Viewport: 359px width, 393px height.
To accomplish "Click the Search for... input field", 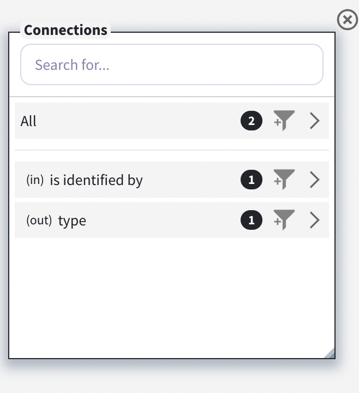I will pos(172,65).
